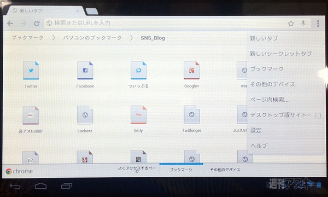Choose 新しいシークレットタブ from the menu
328x197 pixels.
pos(286,54)
